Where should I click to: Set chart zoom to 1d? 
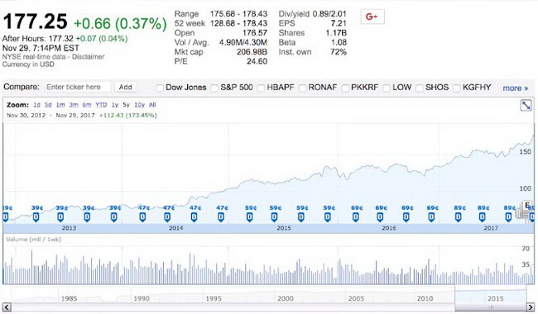(36, 105)
